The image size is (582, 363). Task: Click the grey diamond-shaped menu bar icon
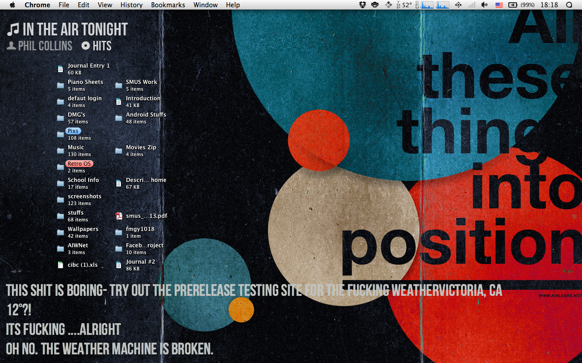tap(389, 5)
